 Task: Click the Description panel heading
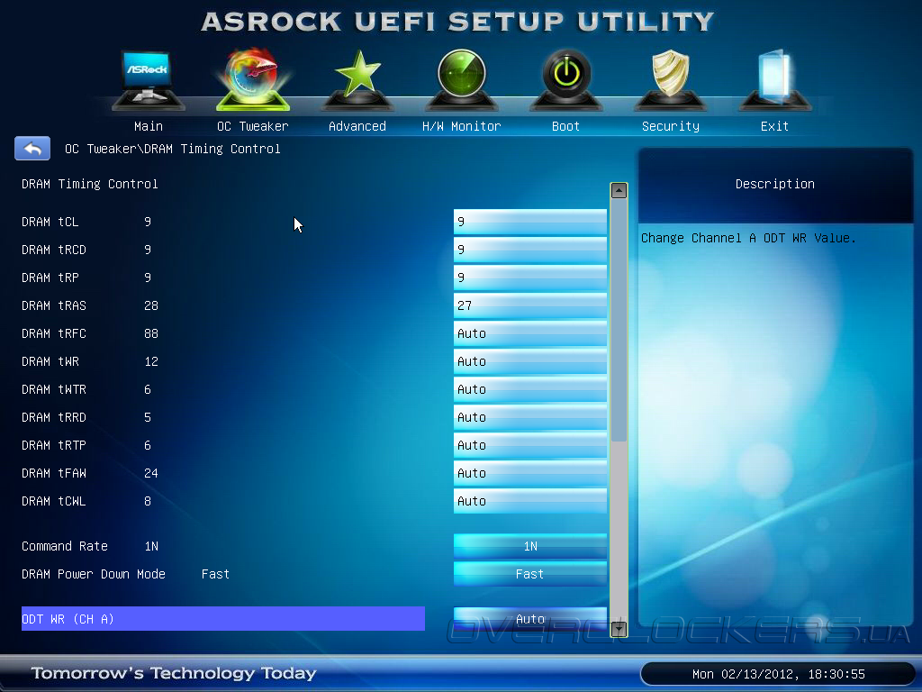[775, 184]
